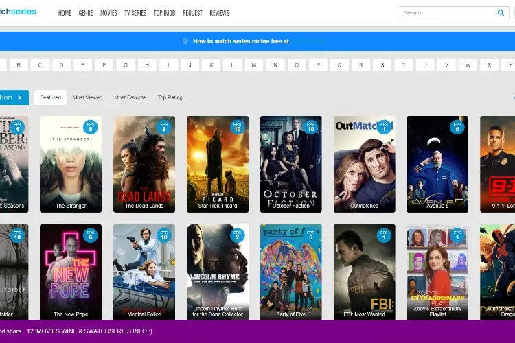Click the EPS 2 badge on Lincoln Rhyme
Image resolution: width=515 pixels, height=343 pixels.
point(237,235)
